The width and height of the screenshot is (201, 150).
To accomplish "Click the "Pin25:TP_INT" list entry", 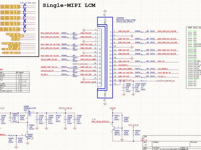I will [x=193, y=76].
